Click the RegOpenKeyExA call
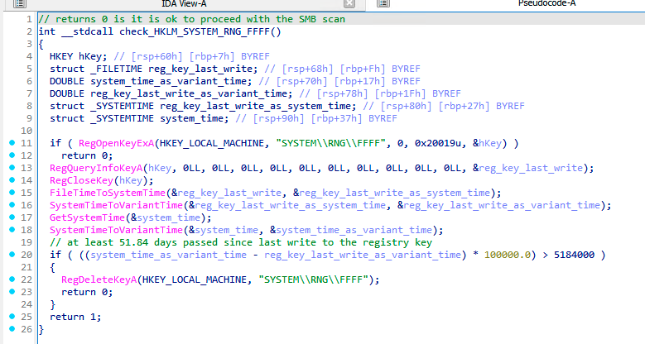This screenshot has height=344, width=645. 117,143
